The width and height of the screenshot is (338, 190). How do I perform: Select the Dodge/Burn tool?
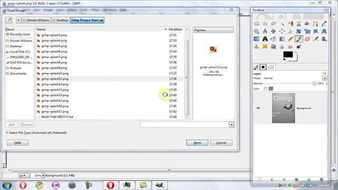[299, 47]
